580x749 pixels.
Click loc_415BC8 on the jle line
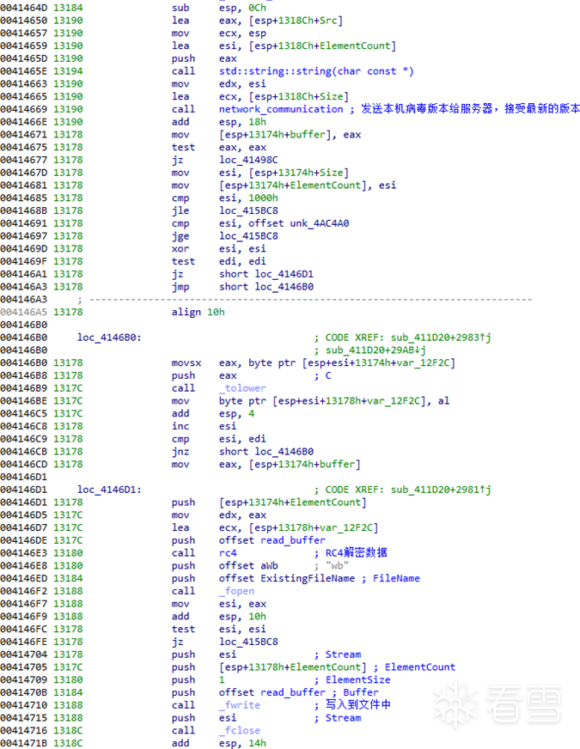pos(248,210)
